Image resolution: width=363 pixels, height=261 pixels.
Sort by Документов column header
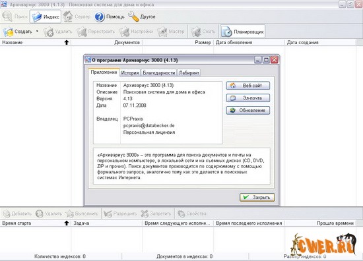[x=107, y=43]
